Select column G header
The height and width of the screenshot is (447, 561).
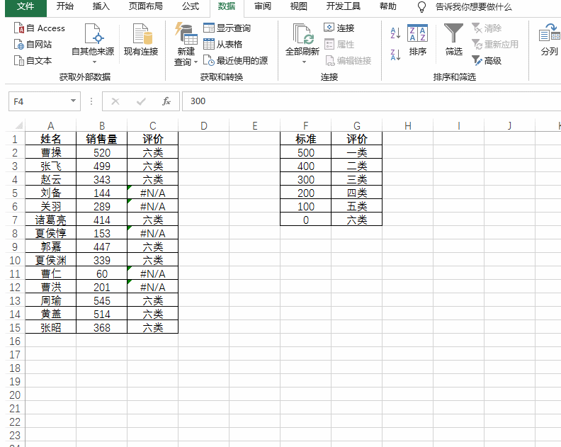357,125
